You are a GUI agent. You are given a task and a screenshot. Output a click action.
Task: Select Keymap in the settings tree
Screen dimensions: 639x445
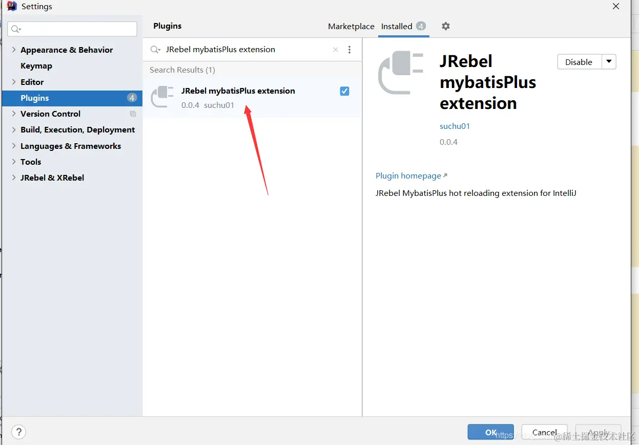tap(36, 66)
